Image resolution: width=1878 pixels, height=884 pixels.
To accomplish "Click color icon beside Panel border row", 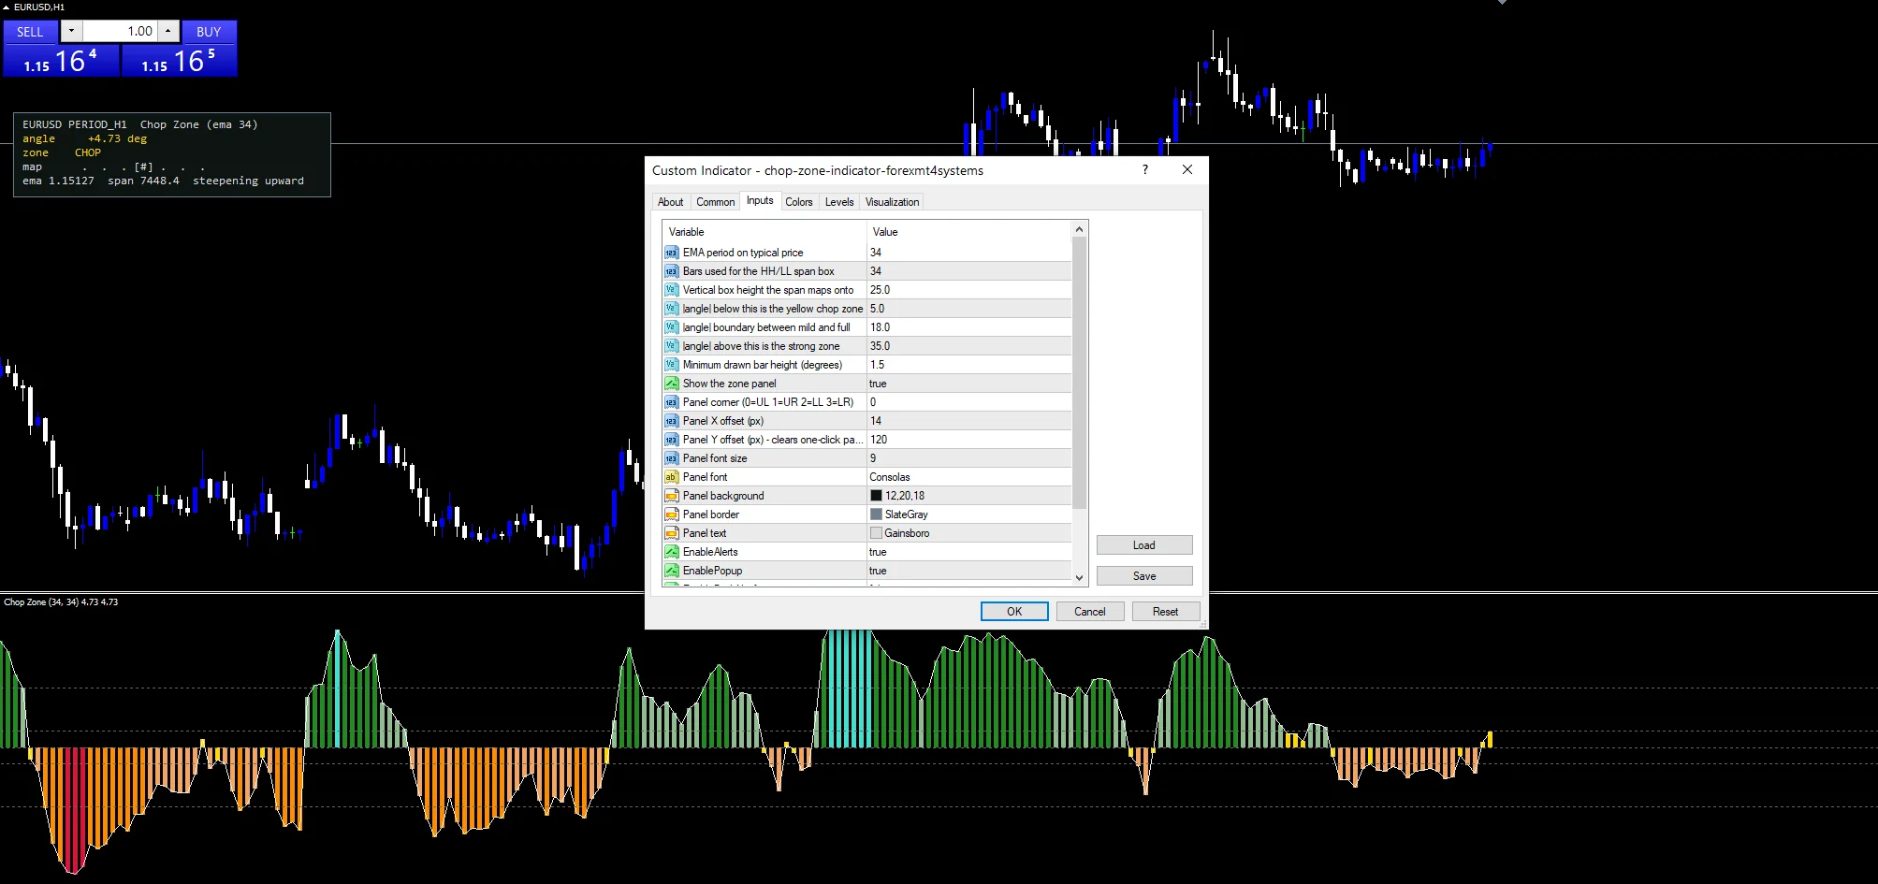I will [671, 514].
